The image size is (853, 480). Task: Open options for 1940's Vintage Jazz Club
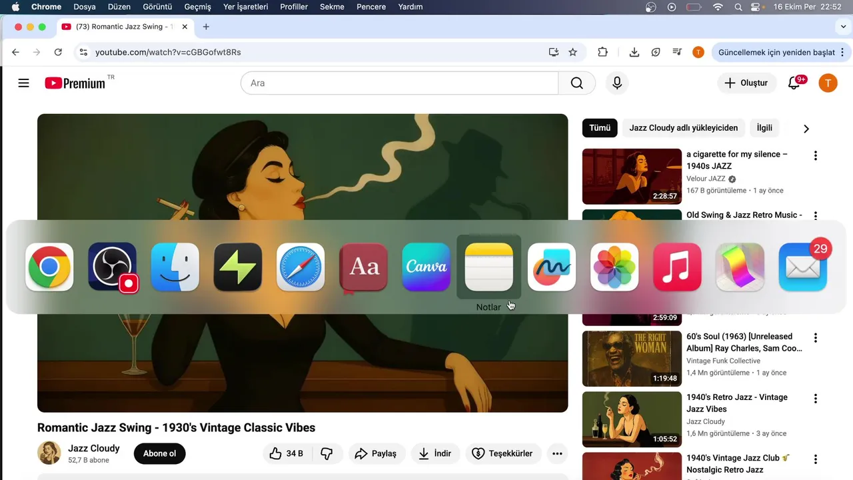point(815,459)
